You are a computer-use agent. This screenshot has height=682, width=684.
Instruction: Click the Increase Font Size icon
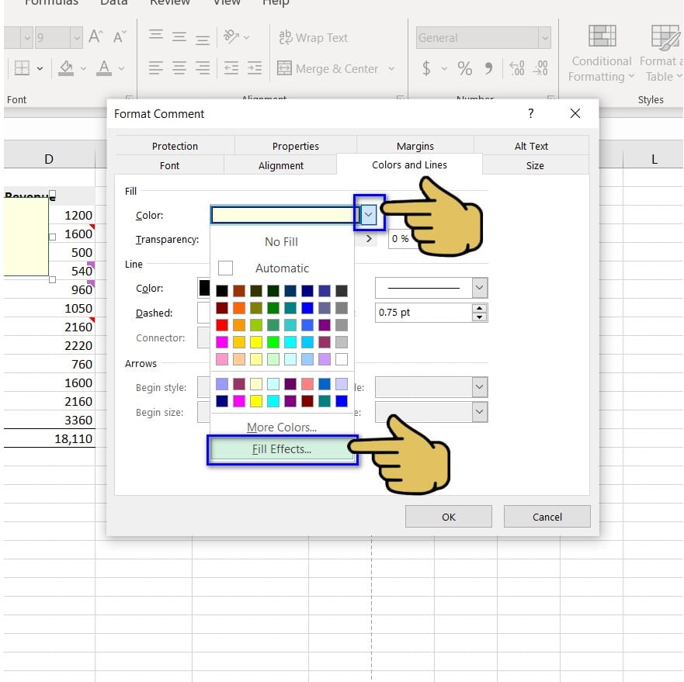(x=95, y=36)
